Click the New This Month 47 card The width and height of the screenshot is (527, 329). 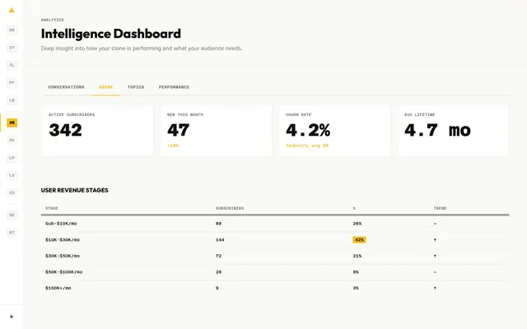pyautogui.click(x=216, y=131)
